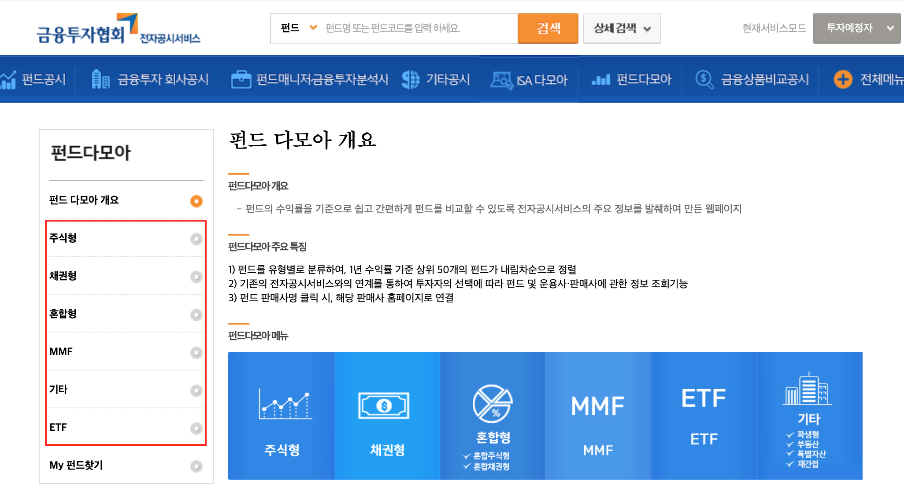Select the 펀드다모아 bar chart icon
Viewport: 904px width, 492px height.
(x=601, y=79)
